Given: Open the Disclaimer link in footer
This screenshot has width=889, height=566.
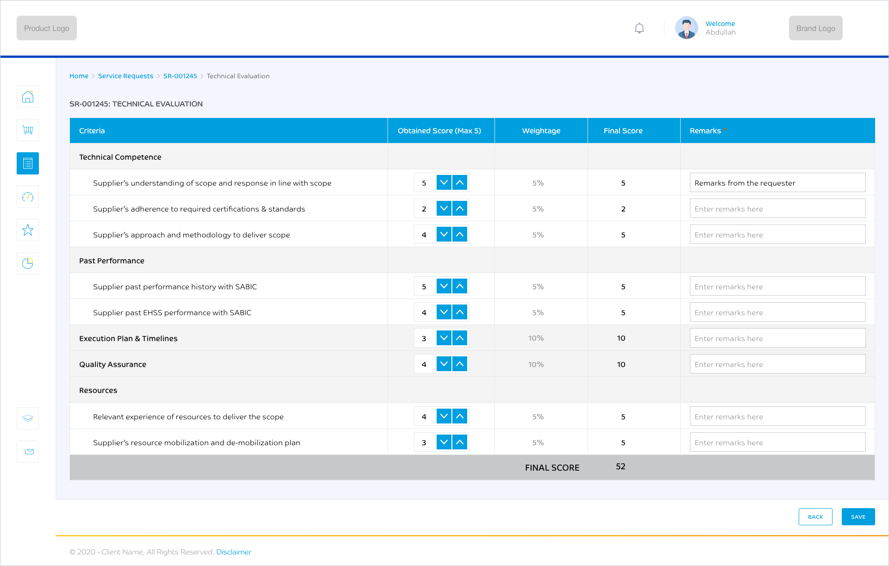Looking at the screenshot, I should tap(233, 552).
